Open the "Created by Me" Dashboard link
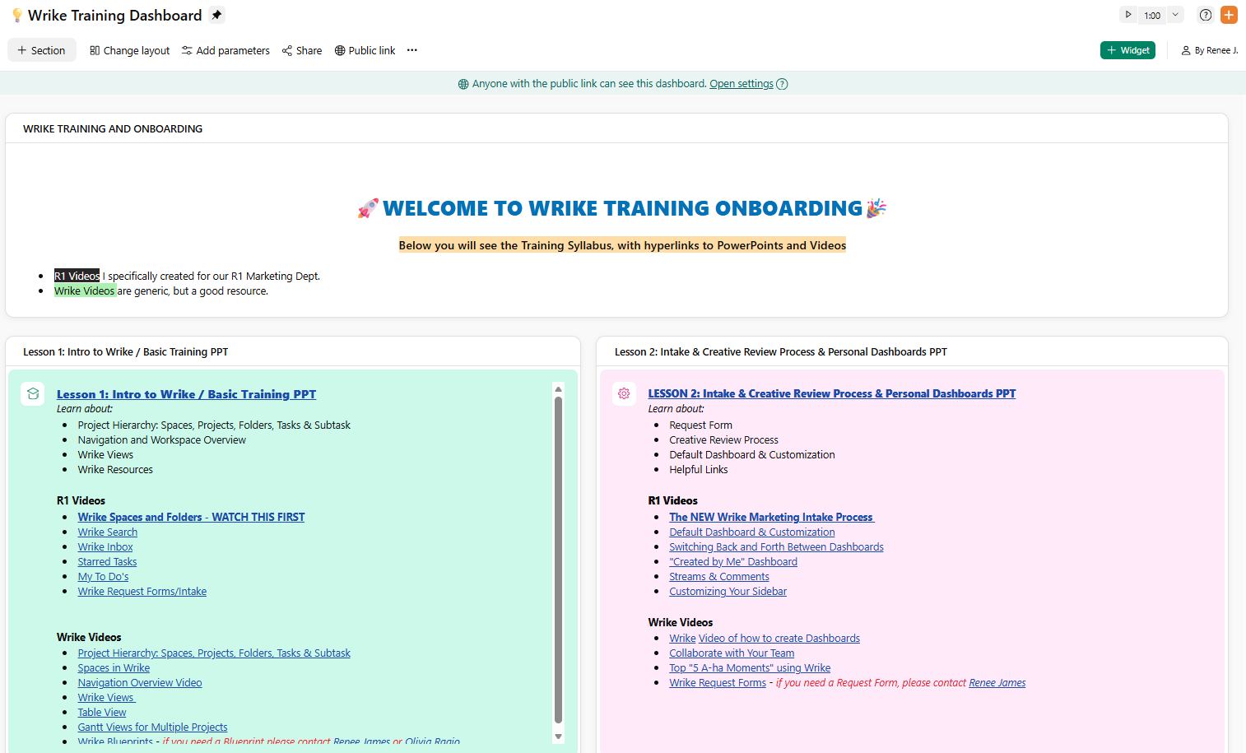 coord(733,562)
